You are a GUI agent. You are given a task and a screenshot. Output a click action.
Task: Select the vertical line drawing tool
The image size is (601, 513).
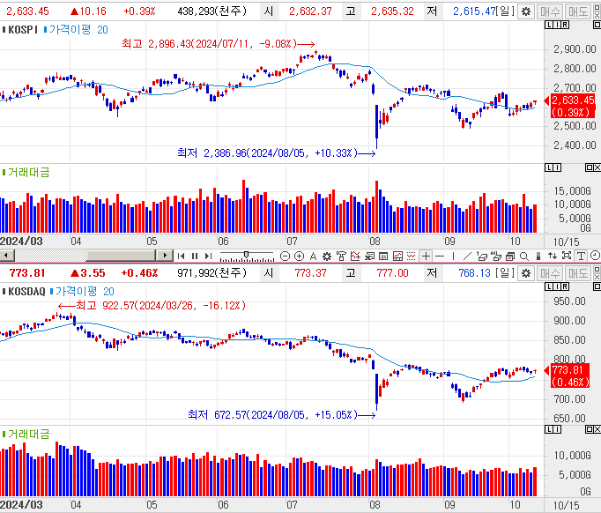click(454, 256)
